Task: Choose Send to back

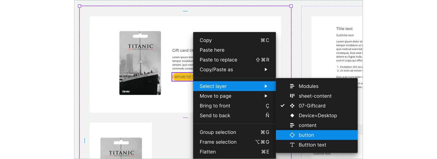Action: pos(234,116)
